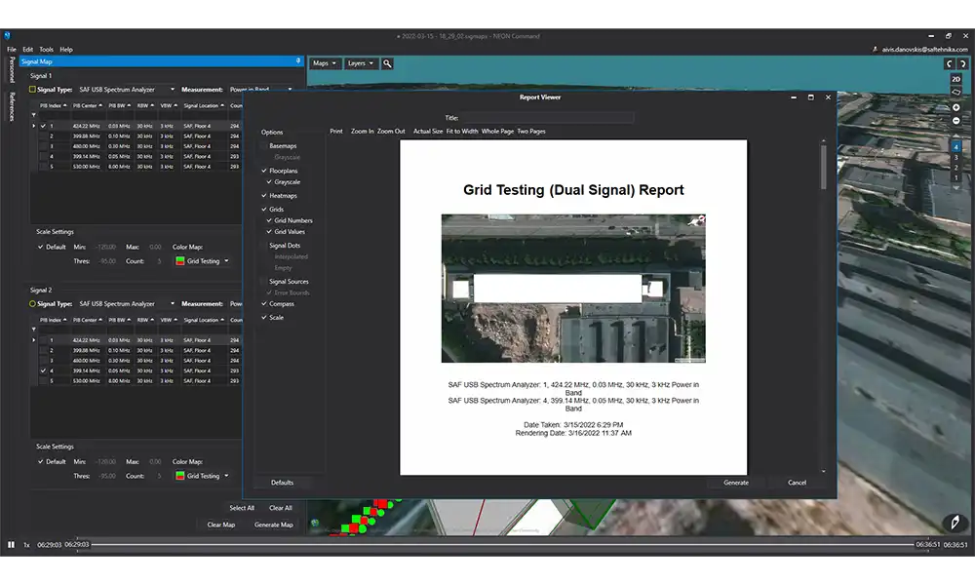Image resolution: width=975 pixels, height=585 pixels.
Task: Switch to the References side tab
Action: point(11,106)
